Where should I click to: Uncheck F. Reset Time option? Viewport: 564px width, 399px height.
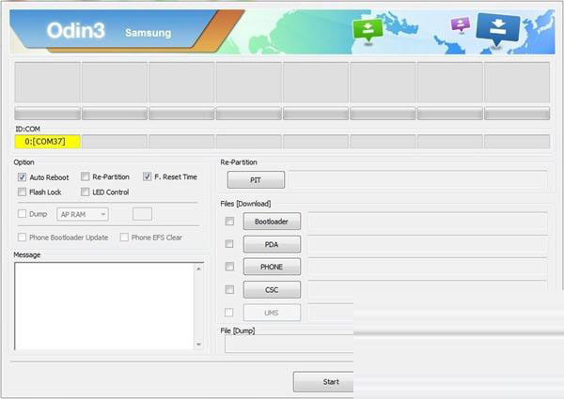click(148, 176)
